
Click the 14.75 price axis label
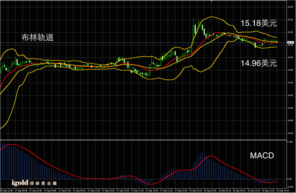290,83
